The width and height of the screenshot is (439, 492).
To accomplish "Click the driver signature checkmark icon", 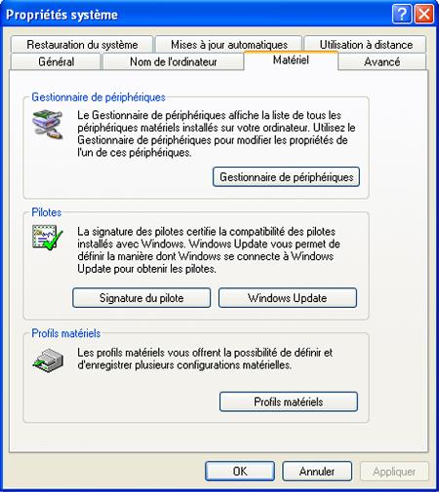I will pos(48,238).
